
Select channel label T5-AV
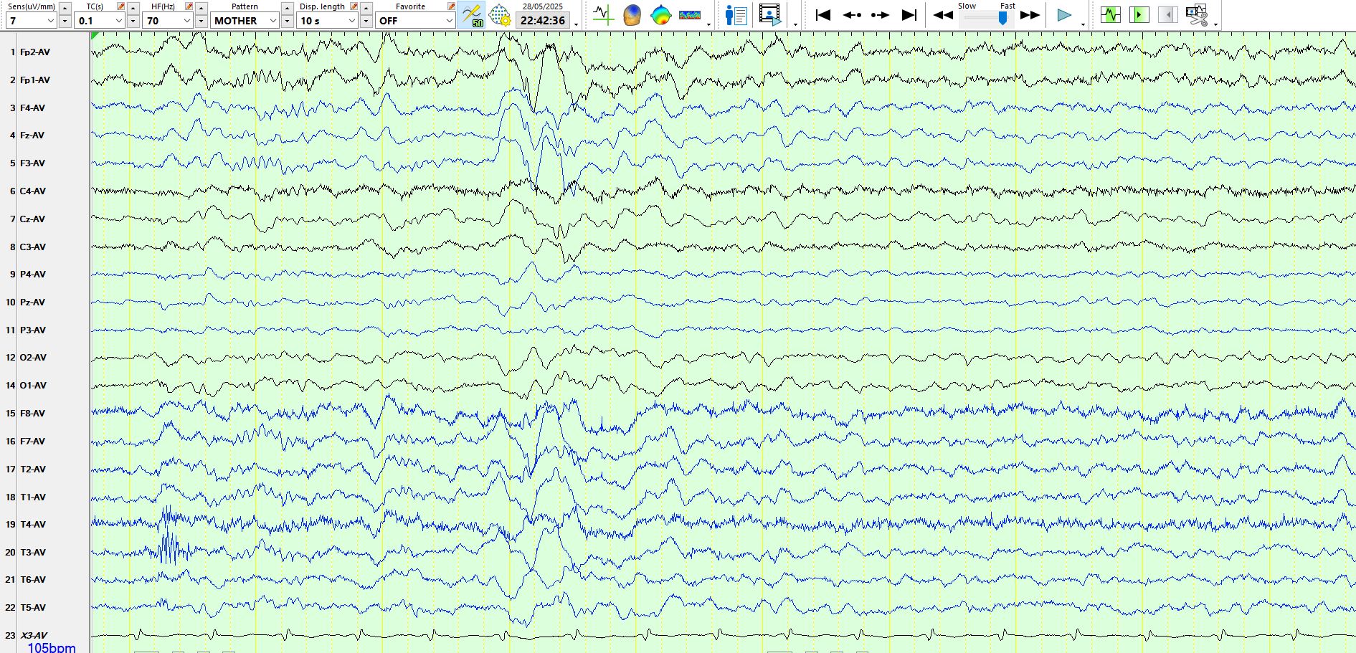point(33,608)
